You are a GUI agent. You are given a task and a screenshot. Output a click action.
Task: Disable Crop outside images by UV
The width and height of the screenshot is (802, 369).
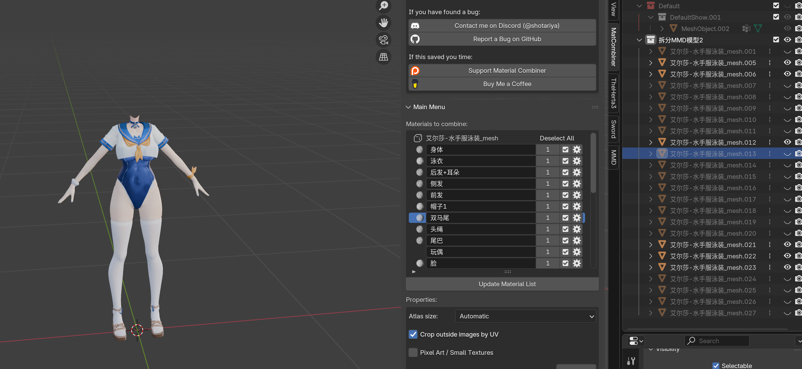coord(413,334)
